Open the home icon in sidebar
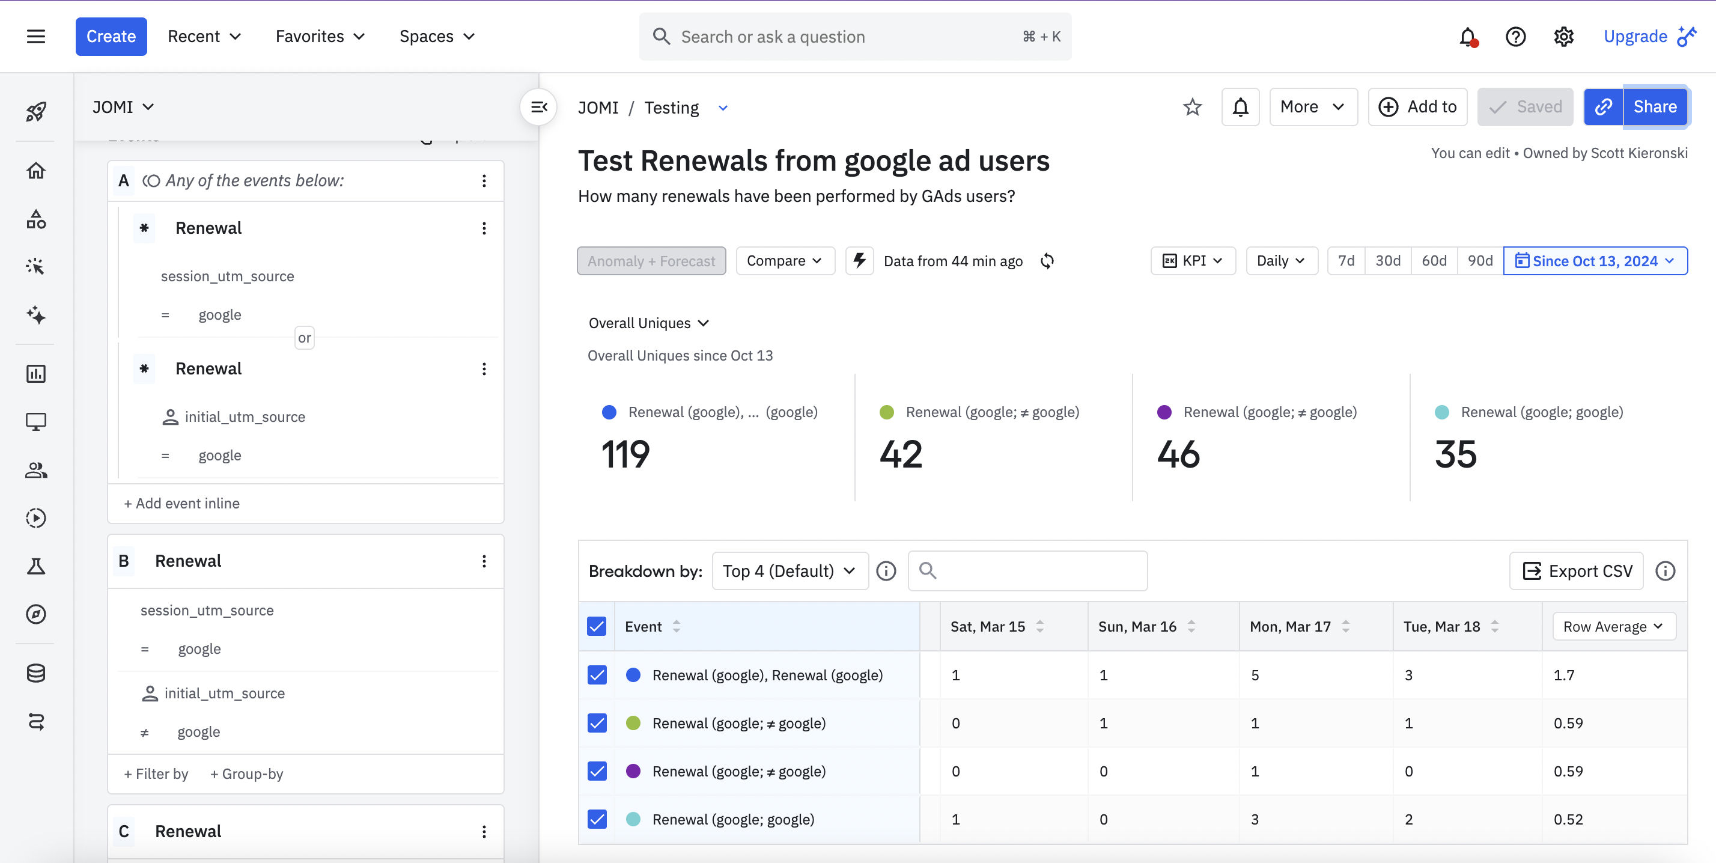1716x863 pixels. [36, 171]
